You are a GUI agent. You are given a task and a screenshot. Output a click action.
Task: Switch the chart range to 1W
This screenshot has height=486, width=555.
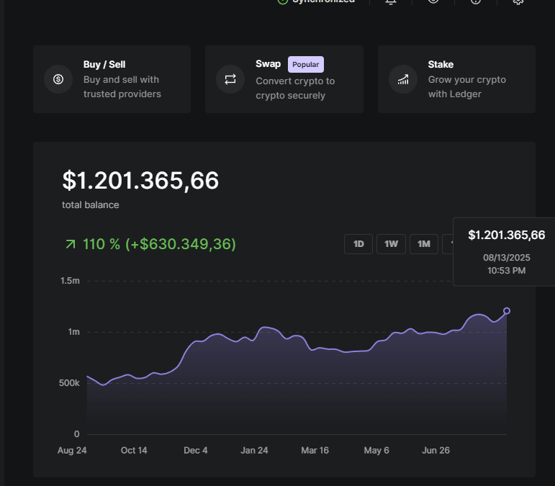[x=391, y=244]
